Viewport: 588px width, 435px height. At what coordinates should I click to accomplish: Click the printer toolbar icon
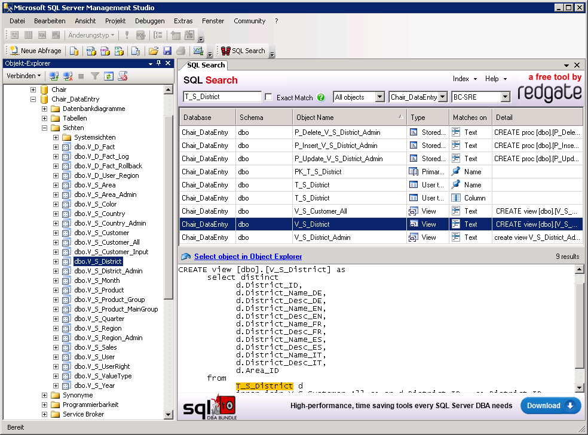[180, 51]
